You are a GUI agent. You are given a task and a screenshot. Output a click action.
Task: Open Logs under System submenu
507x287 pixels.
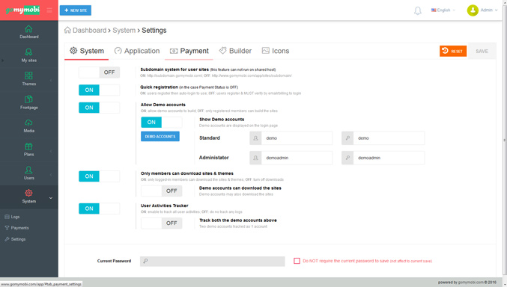12,217
